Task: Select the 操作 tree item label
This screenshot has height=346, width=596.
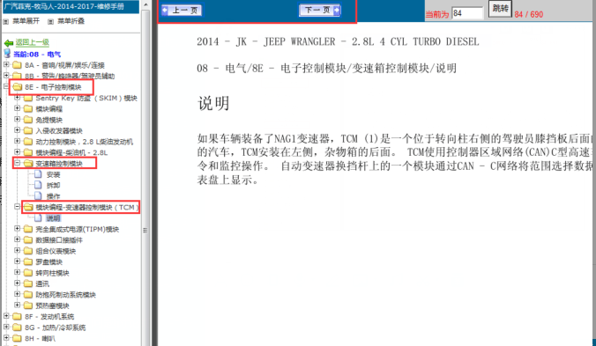Action: point(53,196)
